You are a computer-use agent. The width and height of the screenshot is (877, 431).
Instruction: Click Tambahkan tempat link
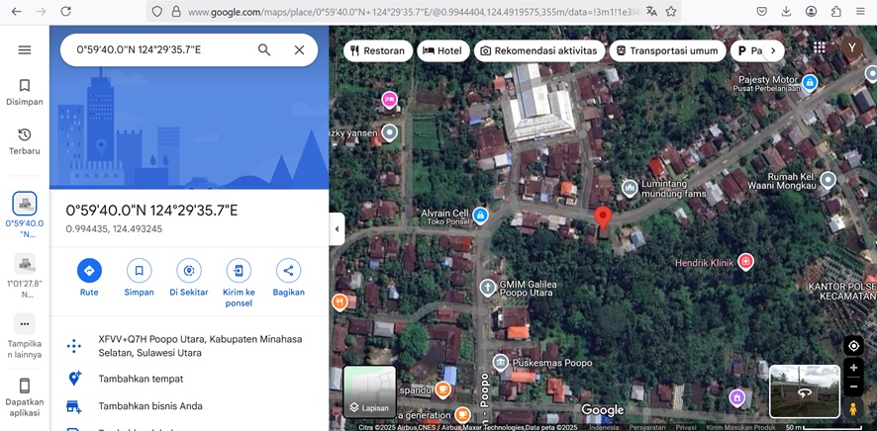click(x=141, y=379)
